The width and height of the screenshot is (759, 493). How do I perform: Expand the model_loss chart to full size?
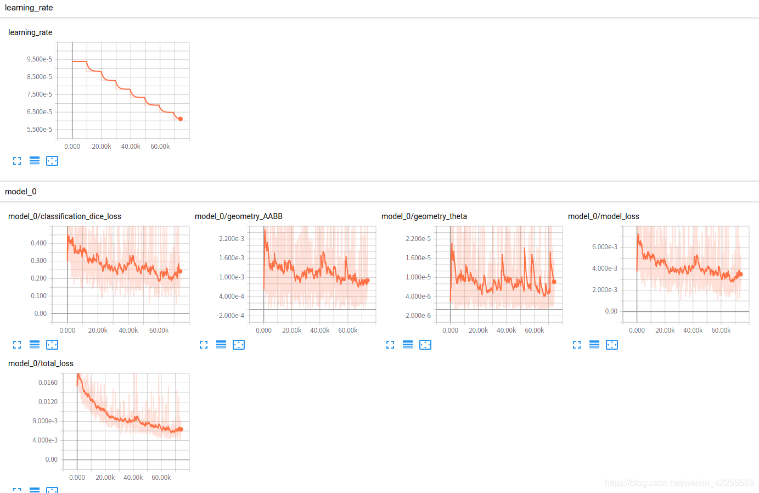(x=577, y=345)
